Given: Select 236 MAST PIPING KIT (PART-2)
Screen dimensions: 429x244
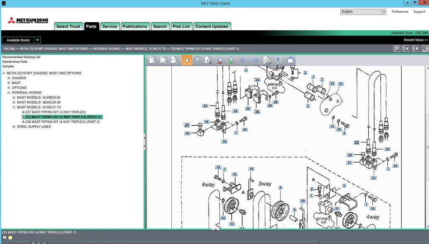Looking at the screenshot, I should 62,122.
